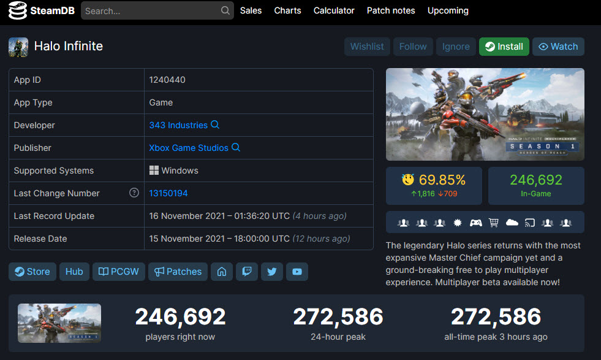This screenshot has height=360, width=601.
Task: Follow the Xbox Game Studios publisher link
Action: point(189,148)
